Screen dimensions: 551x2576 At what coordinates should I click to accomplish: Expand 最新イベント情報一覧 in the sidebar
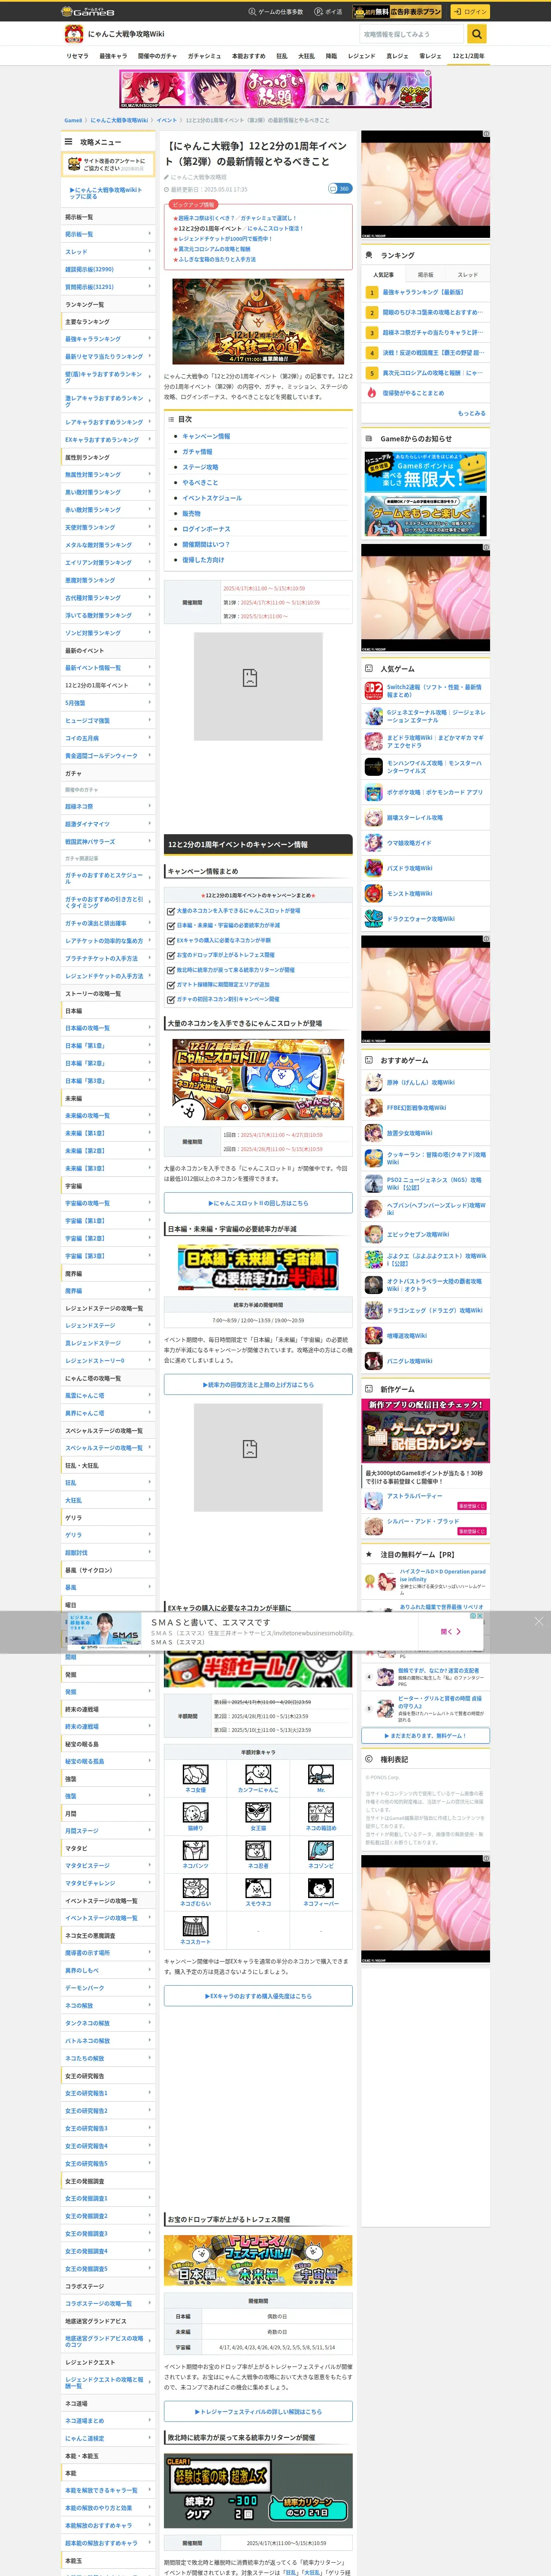pyautogui.click(x=108, y=668)
